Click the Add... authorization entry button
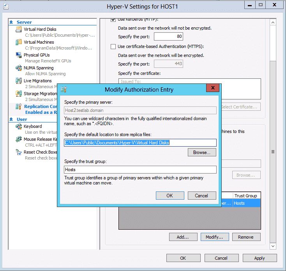This screenshot has height=271, width=286. (183, 237)
